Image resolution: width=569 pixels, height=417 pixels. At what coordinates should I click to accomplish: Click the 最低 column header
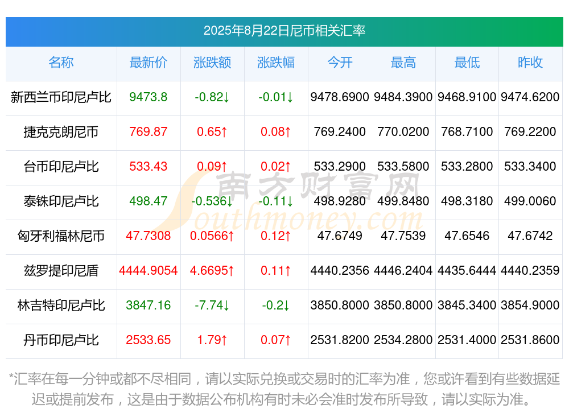[x=467, y=63]
